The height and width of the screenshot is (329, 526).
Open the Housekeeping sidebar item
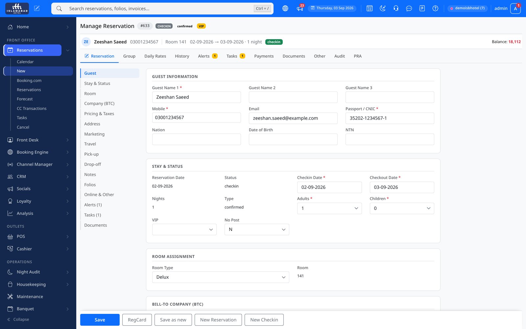[38, 284]
